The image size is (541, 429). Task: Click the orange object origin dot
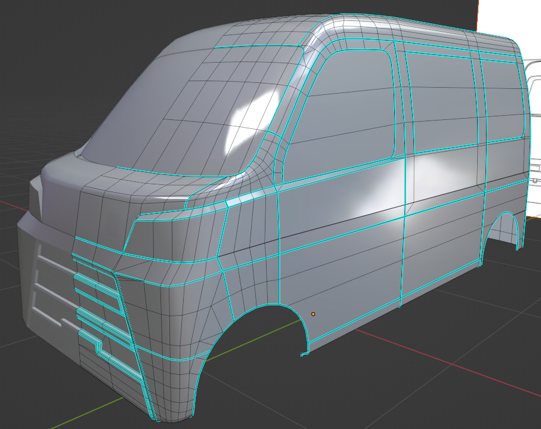pyautogui.click(x=313, y=314)
